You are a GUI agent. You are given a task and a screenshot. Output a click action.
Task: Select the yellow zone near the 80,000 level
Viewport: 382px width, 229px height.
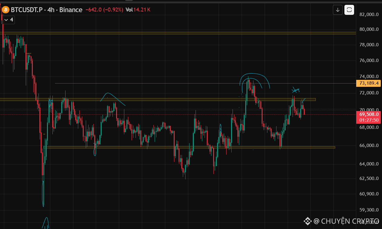[178, 33]
